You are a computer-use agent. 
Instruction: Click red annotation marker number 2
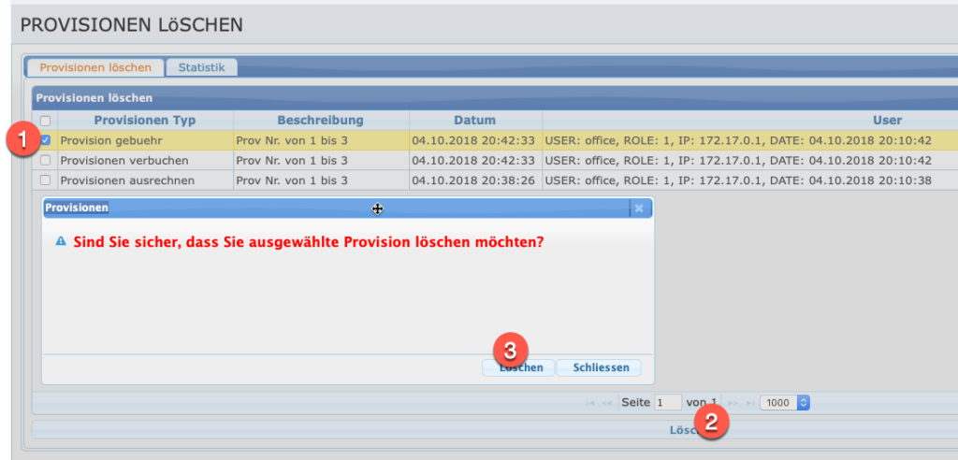(712, 421)
